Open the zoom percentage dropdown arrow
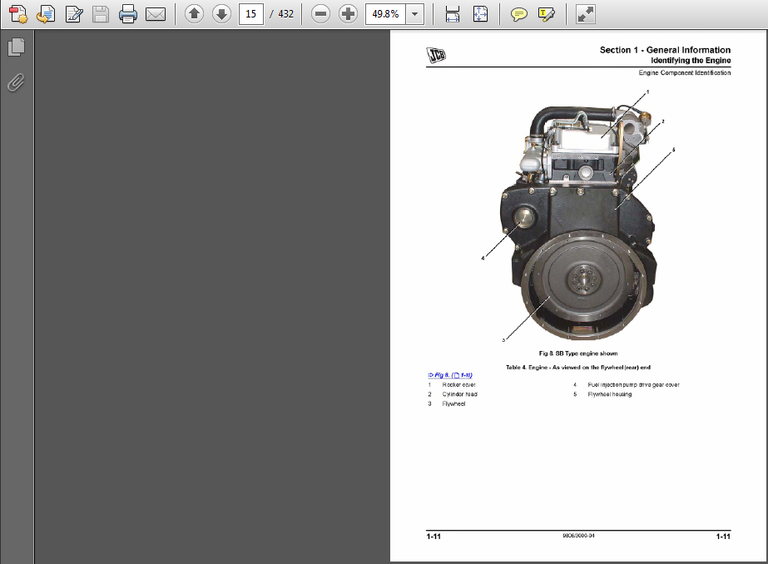This screenshot has width=768, height=564. pyautogui.click(x=415, y=14)
